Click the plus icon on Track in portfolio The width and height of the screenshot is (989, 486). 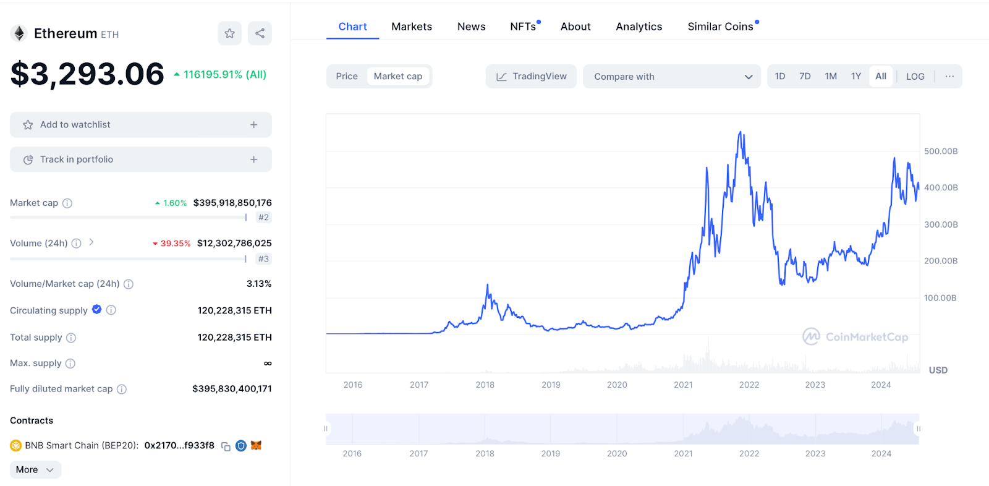click(x=253, y=160)
